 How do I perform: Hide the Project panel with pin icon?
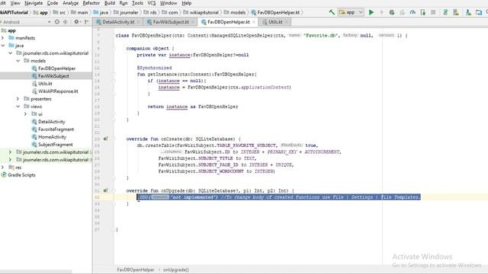tap(87, 22)
